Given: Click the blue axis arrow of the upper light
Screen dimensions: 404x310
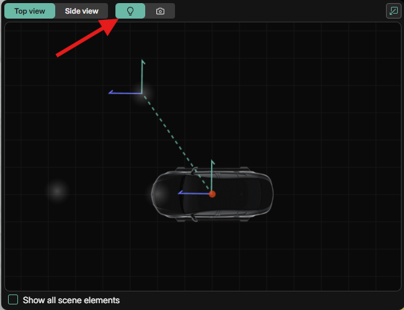Looking at the screenshot, I should pos(121,92).
